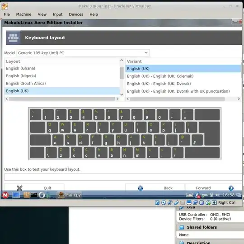
Task: Click the Variant list horizontal scrollbar
Action: coord(177,99)
